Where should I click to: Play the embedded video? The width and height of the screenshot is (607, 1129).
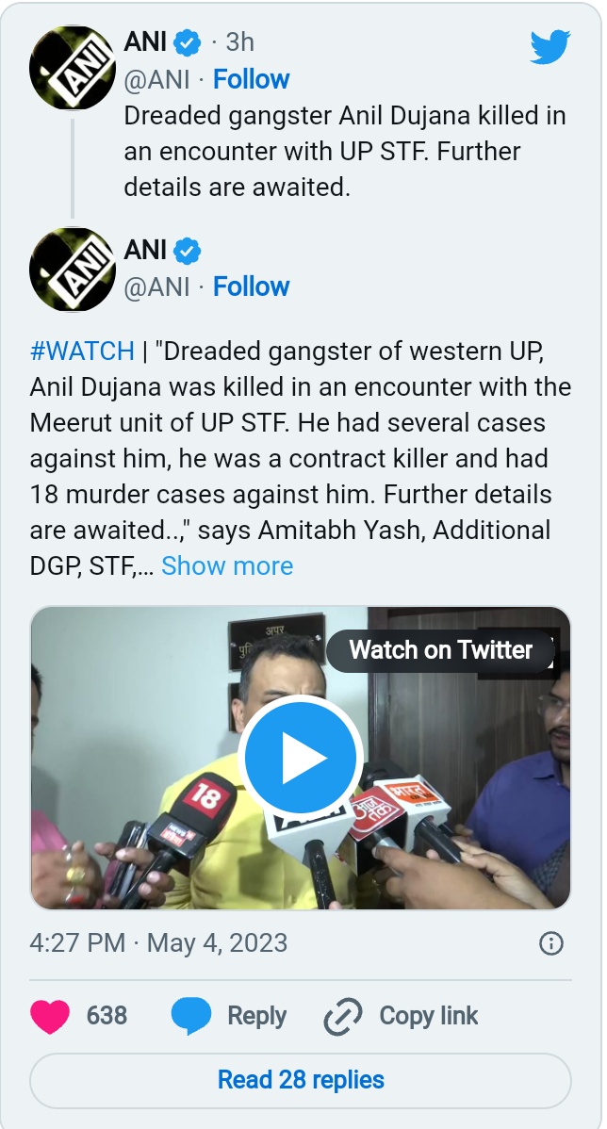point(301,757)
